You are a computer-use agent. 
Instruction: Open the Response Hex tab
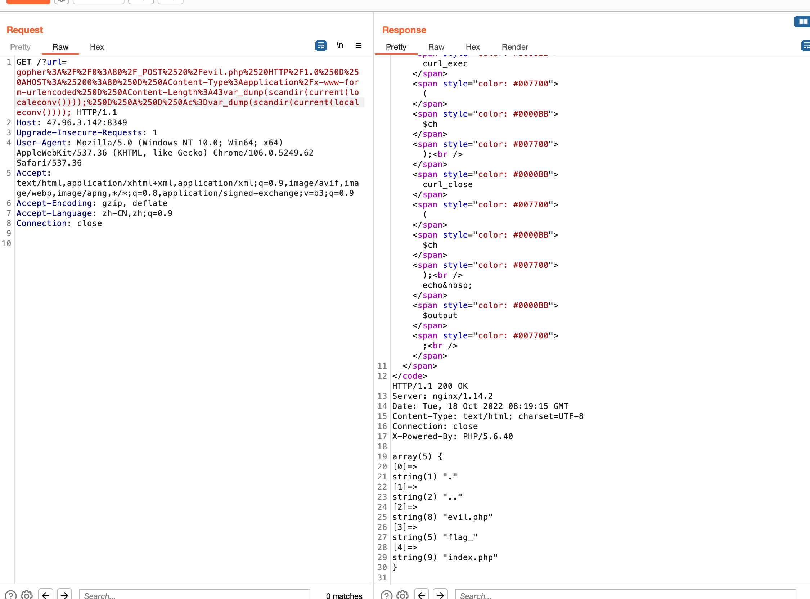pos(472,47)
